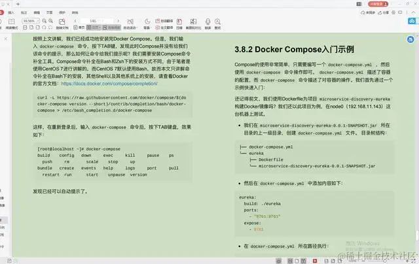Click the rotate document icon (旋转文档)
The height and width of the screenshot is (264, 419).
click(x=62, y=24)
